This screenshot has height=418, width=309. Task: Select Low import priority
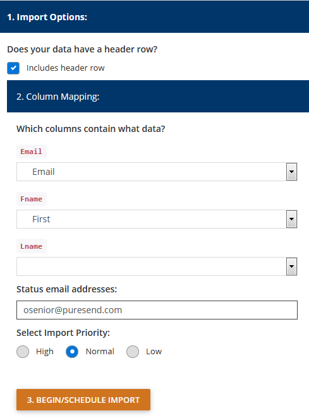(133, 352)
